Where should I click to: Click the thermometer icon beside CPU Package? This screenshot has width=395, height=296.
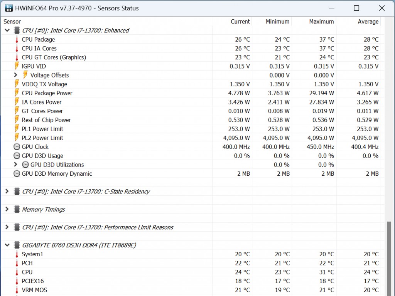point(17,40)
